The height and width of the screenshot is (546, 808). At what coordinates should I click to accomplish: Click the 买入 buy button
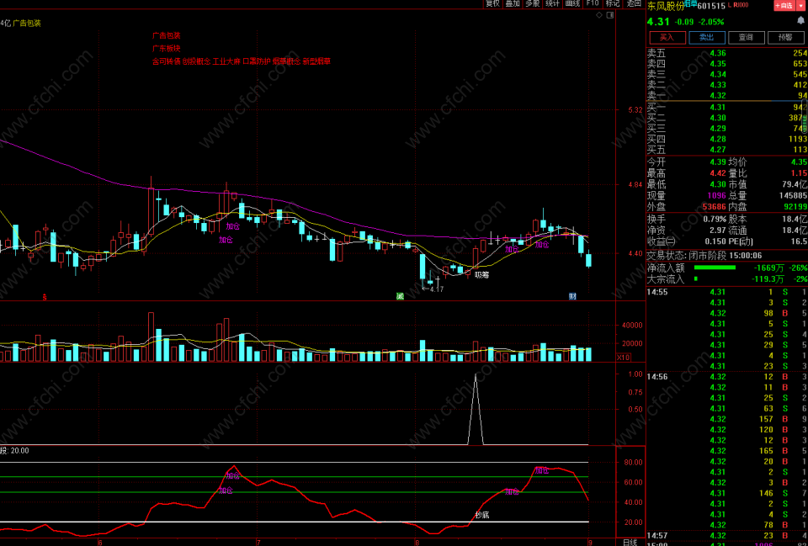coord(667,38)
